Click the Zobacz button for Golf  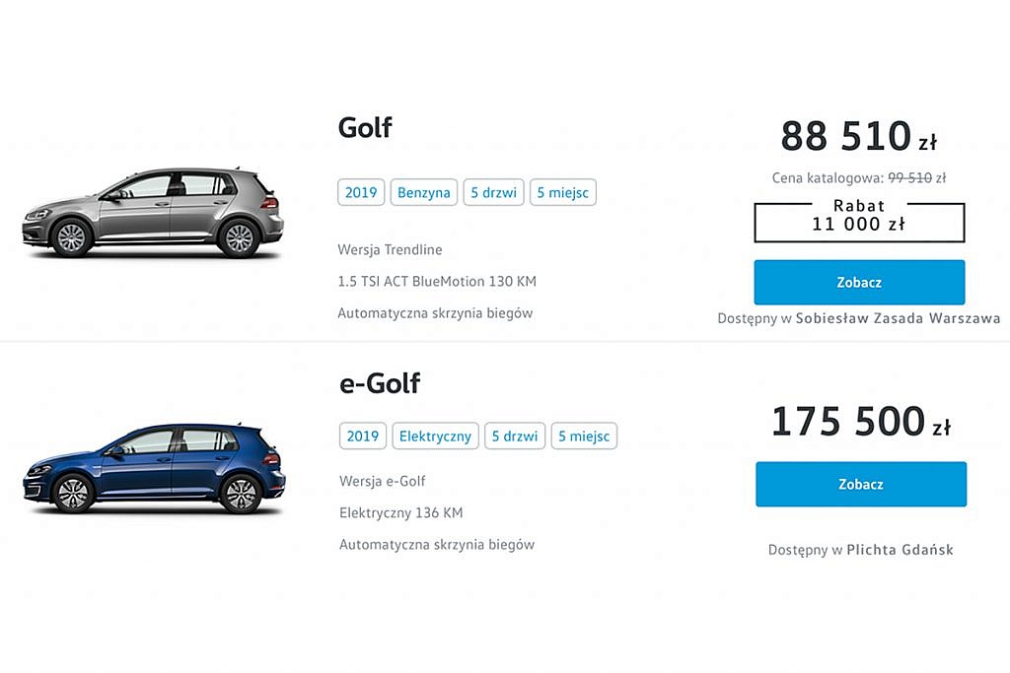(859, 283)
